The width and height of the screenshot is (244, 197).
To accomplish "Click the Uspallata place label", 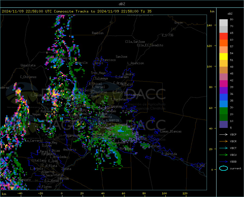I will [28, 65].
